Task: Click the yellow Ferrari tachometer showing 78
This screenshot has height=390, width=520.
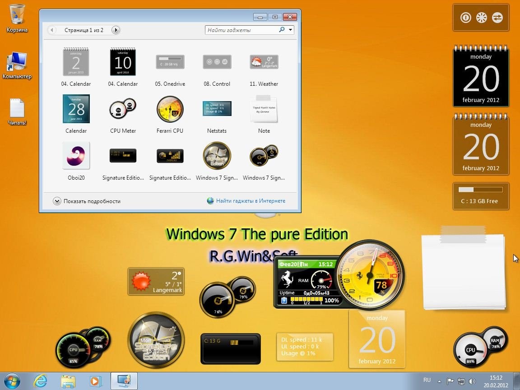Action: coord(370,274)
